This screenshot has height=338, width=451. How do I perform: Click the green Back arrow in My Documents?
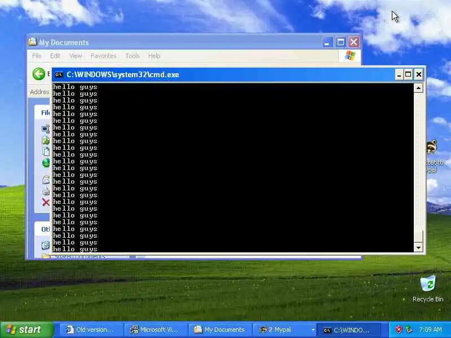pos(38,74)
